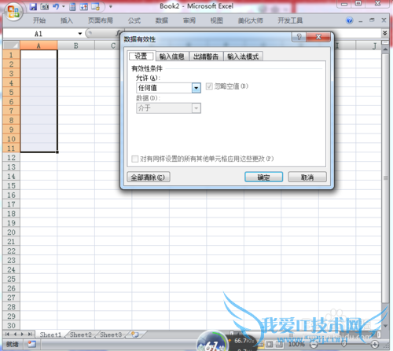Click the 取消 button
The width and height of the screenshot is (393, 351).
[307, 177]
